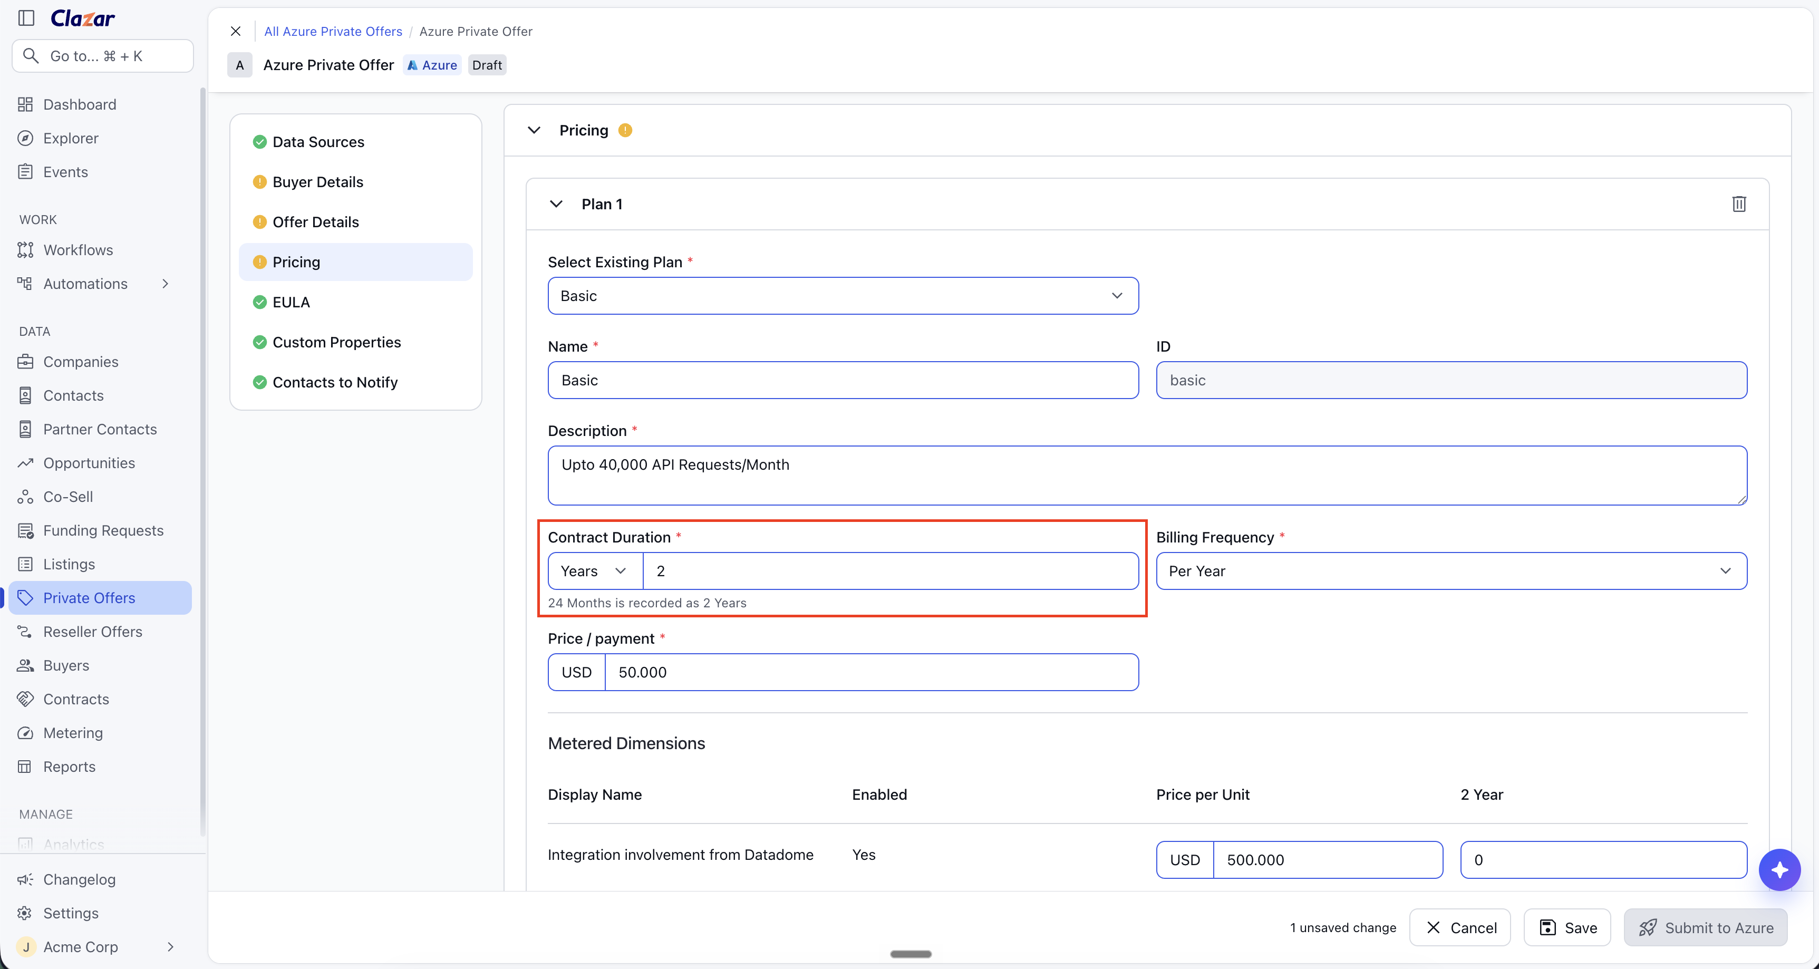The height and width of the screenshot is (969, 1819).
Task: Open the Billing Frequency dropdown
Action: click(1451, 570)
